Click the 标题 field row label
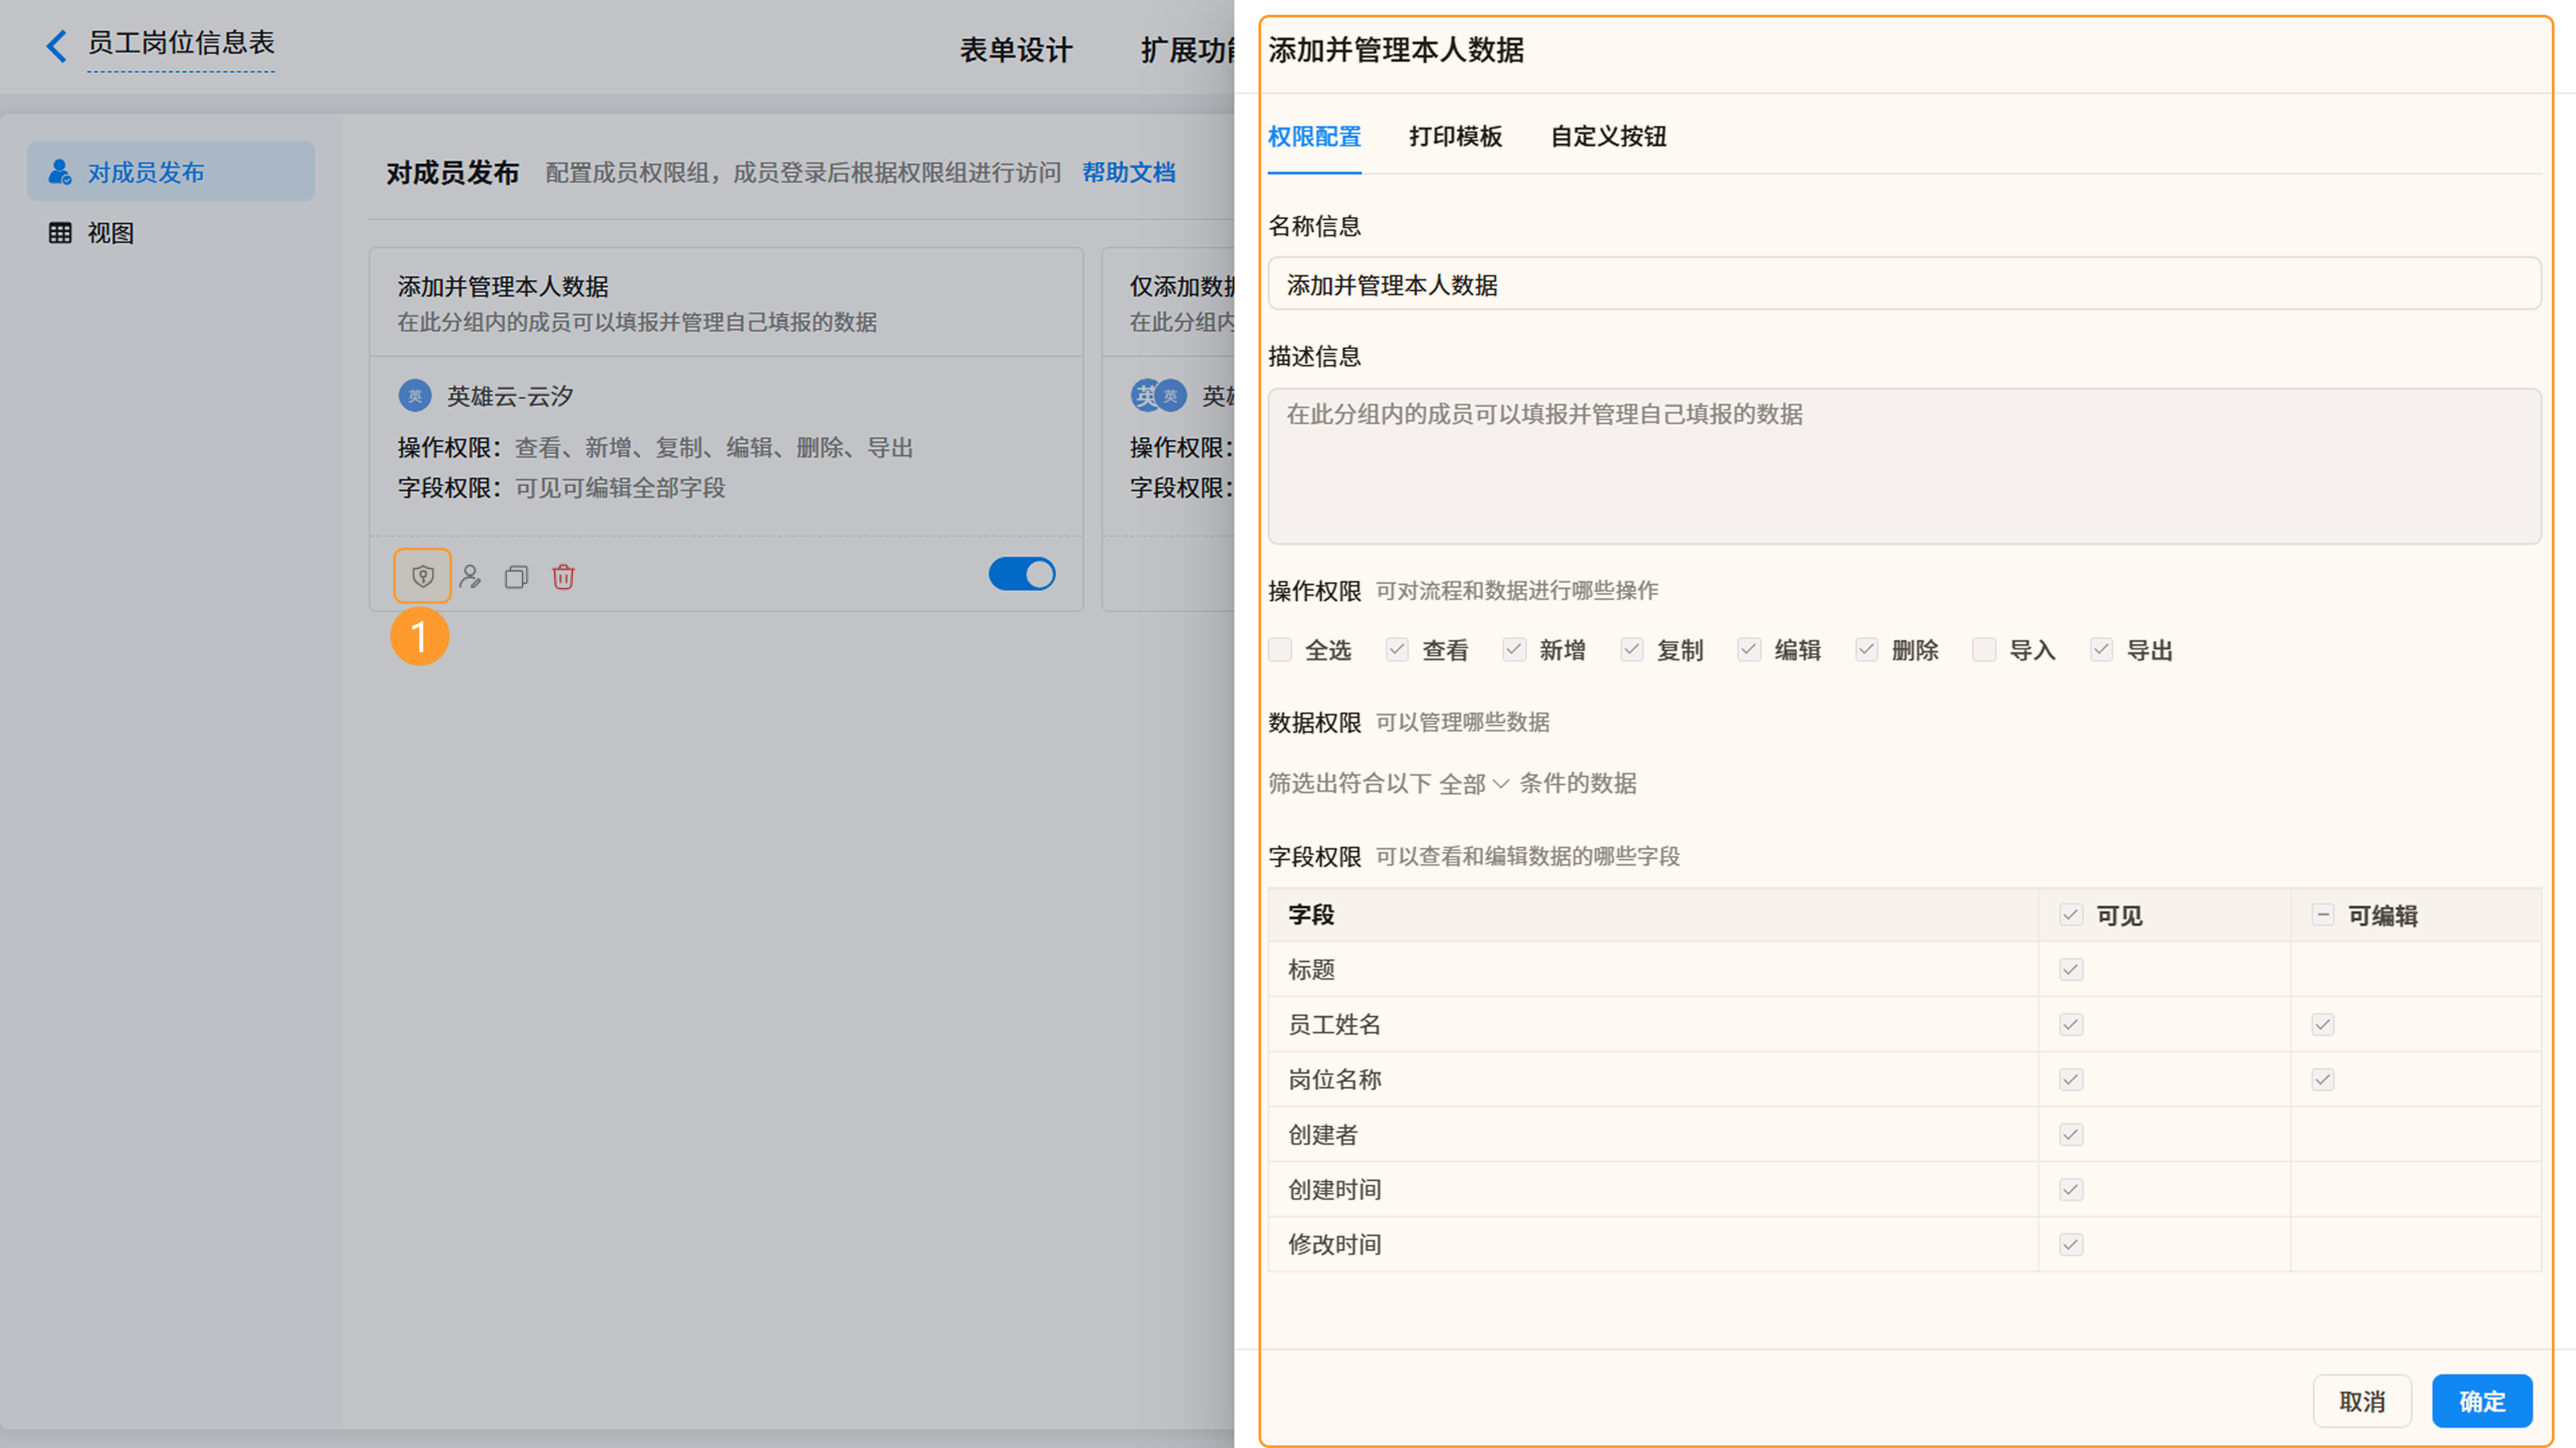2576x1448 pixels. (1311, 970)
